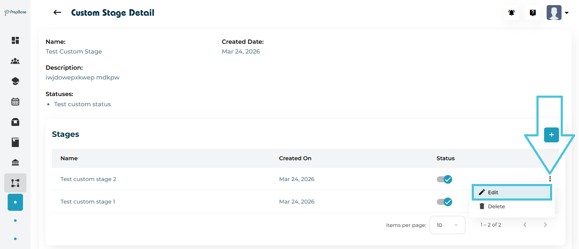Image resolution: width=579 pixels, height=249 pixels.
Task: Click the Name column header
Action: coord(69,158)
